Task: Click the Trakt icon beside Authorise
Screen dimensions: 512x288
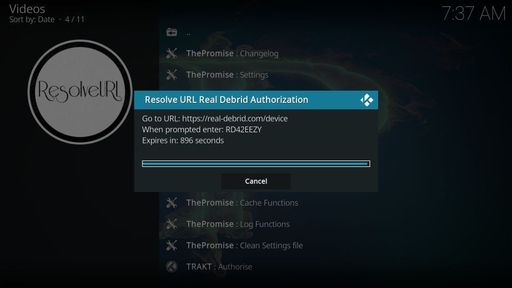Action: point(172,267)
